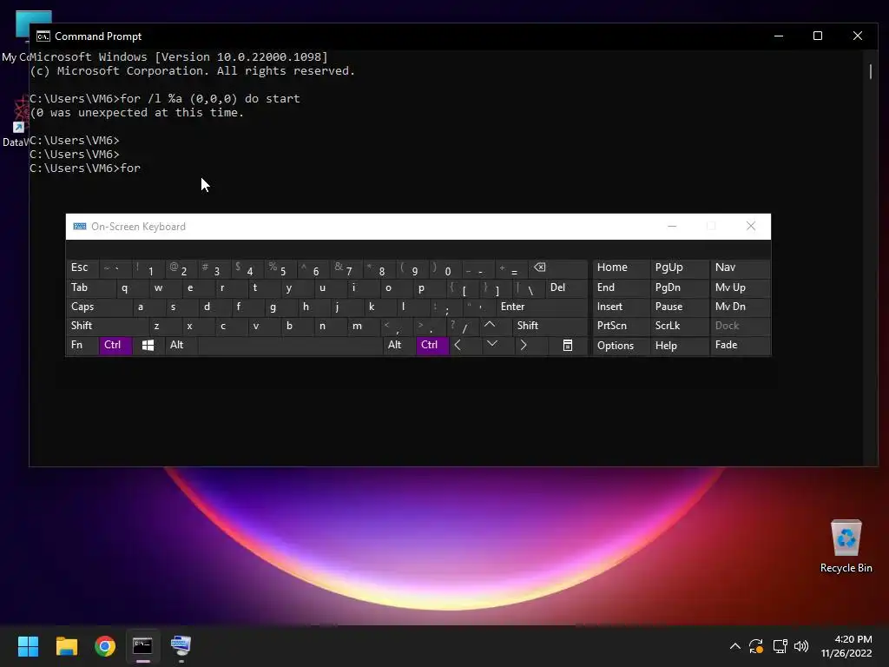This screenshot has width=889, height=667.
Task: Click the PrtScn key
Action: [x=621, y=326]
